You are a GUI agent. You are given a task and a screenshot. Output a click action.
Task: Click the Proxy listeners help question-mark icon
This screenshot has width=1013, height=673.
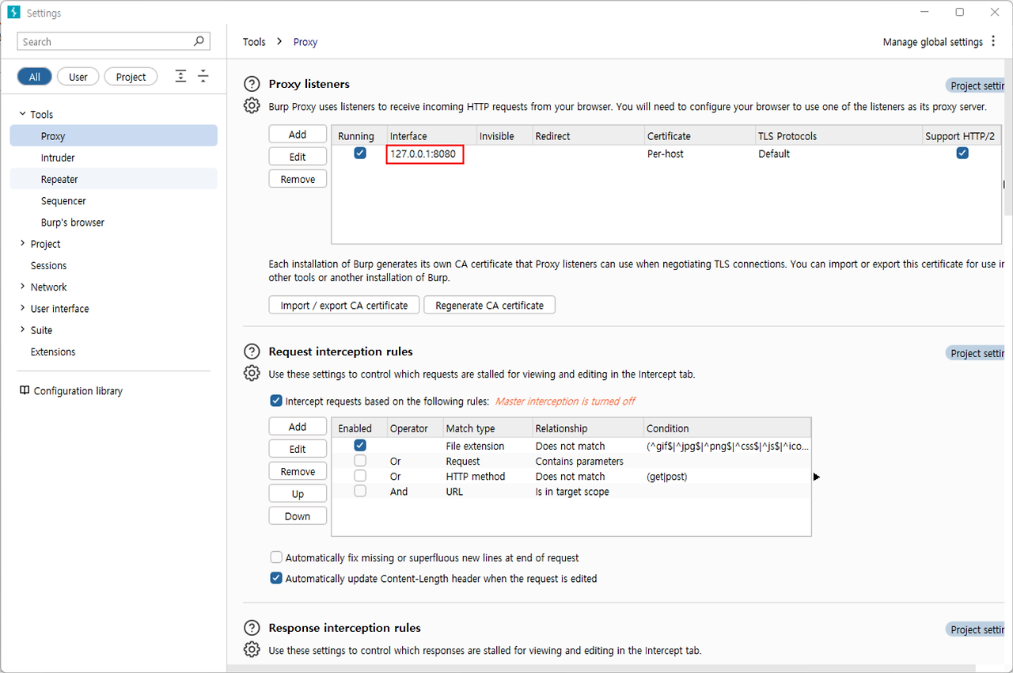pyautogui.click(x=252, y=84)
